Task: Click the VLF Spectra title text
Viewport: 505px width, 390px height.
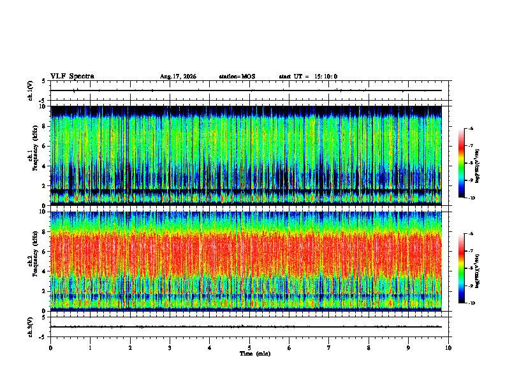Action: point(72,76)
